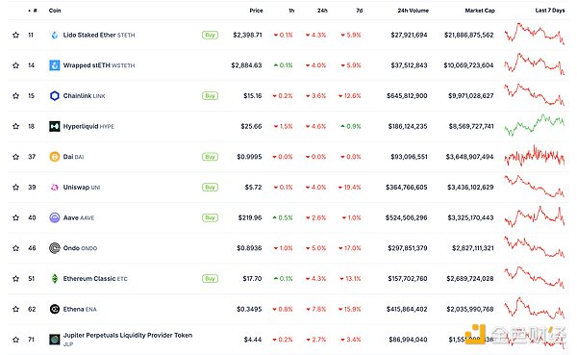
Task: Sort by the 7d change column header
Action: coord(359,11)
